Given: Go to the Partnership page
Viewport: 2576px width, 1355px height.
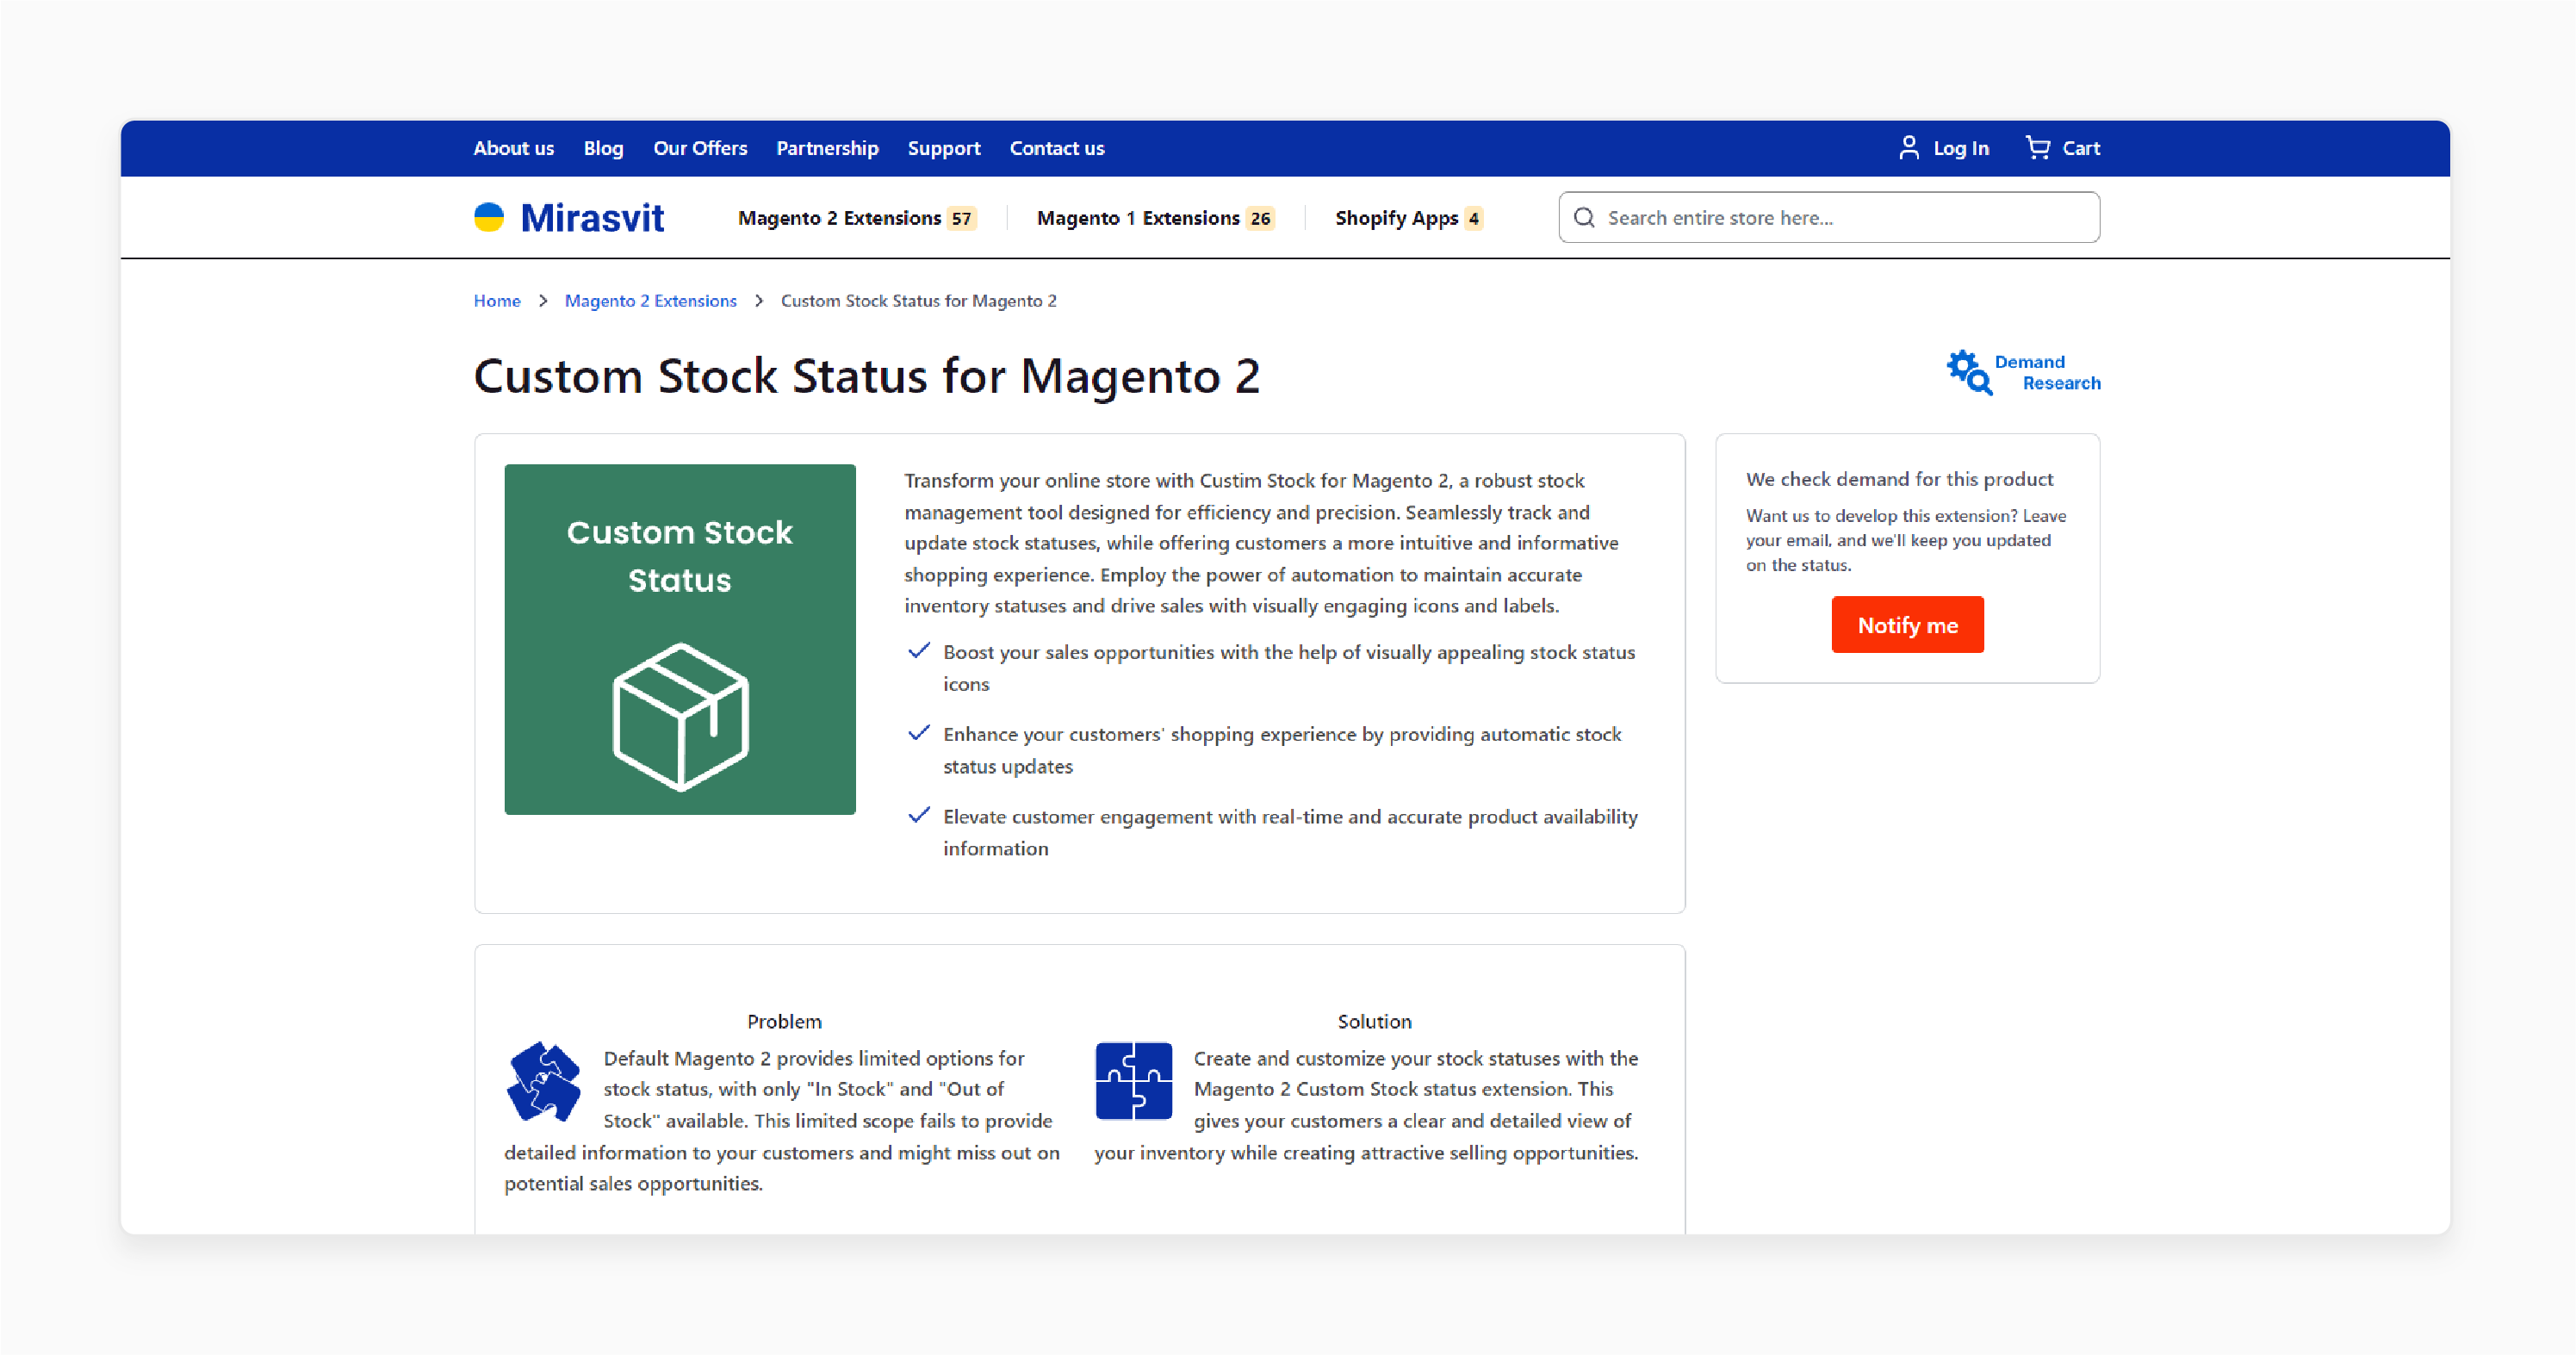Looking at the screenshot, I should click(827, 148).
